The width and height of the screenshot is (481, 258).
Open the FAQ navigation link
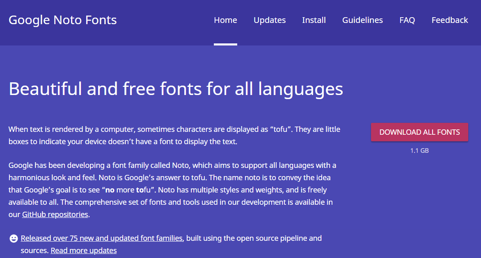pyautogui.click(x=407, y=20)
